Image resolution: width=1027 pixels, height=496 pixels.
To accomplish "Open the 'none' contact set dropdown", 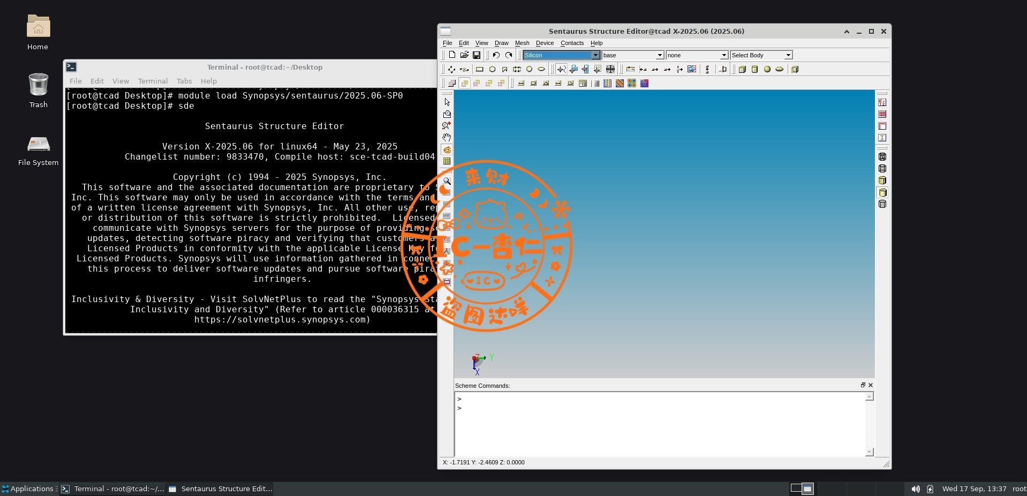I will coord(723,55).
